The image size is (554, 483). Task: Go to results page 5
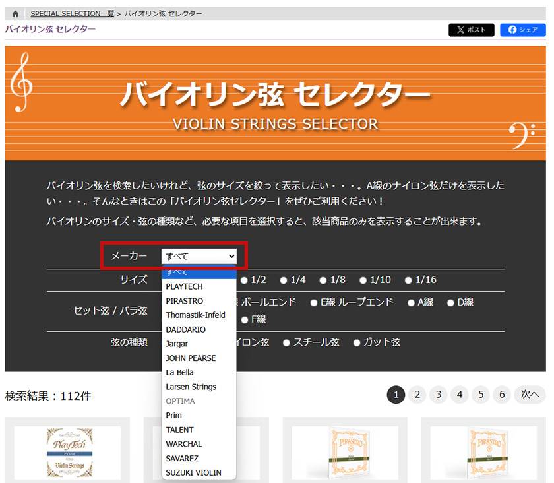pos(481,395)
